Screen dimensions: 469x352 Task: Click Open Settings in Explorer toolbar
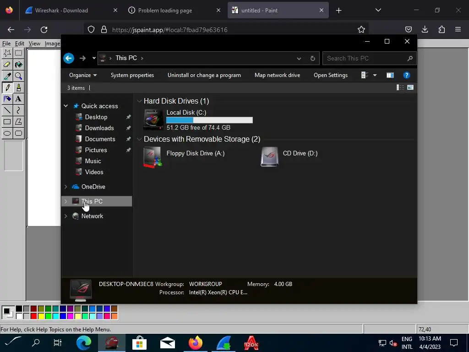[331, 75]
